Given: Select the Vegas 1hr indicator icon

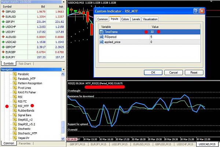Looking at the screenshot, I should point(15,138).
